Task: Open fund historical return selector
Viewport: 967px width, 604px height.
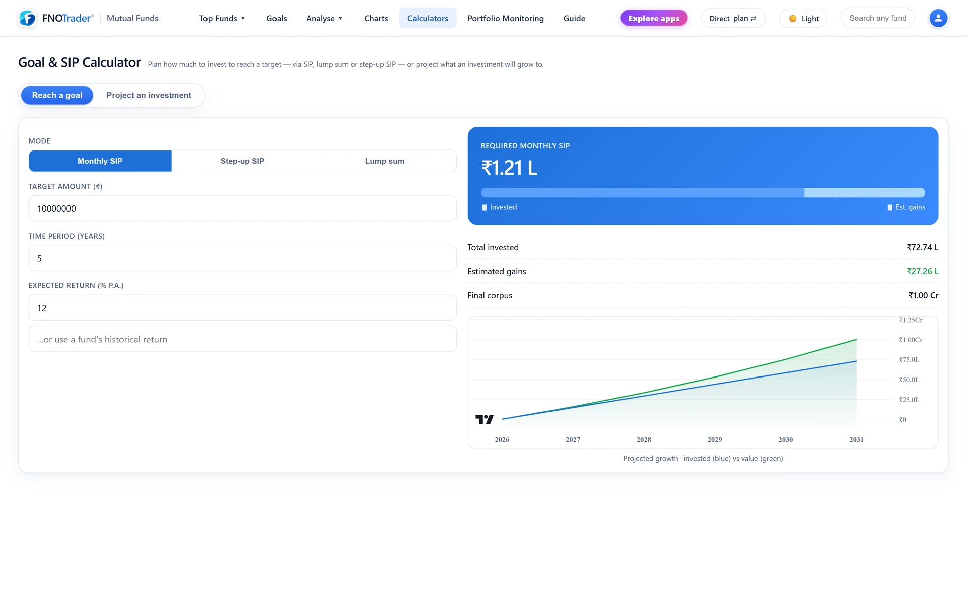Action: pos(242,339)
